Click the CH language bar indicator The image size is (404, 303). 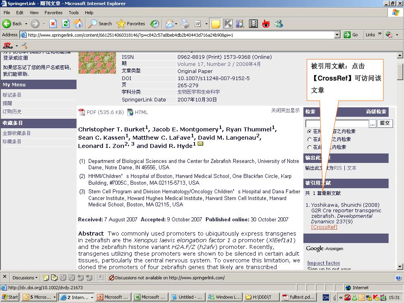click(325, 297)
